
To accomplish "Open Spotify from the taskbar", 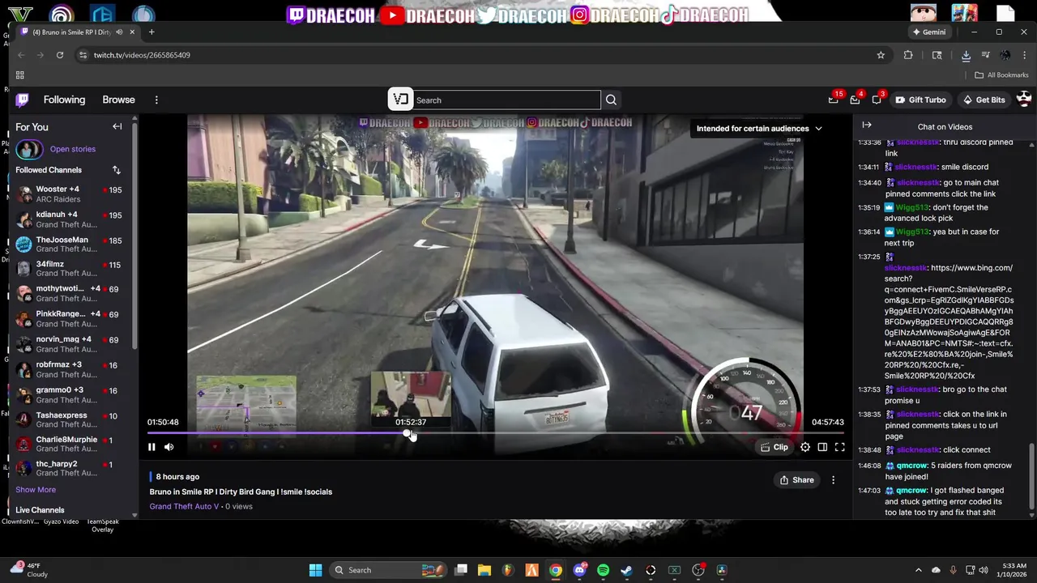I will [x=603, y=570].
